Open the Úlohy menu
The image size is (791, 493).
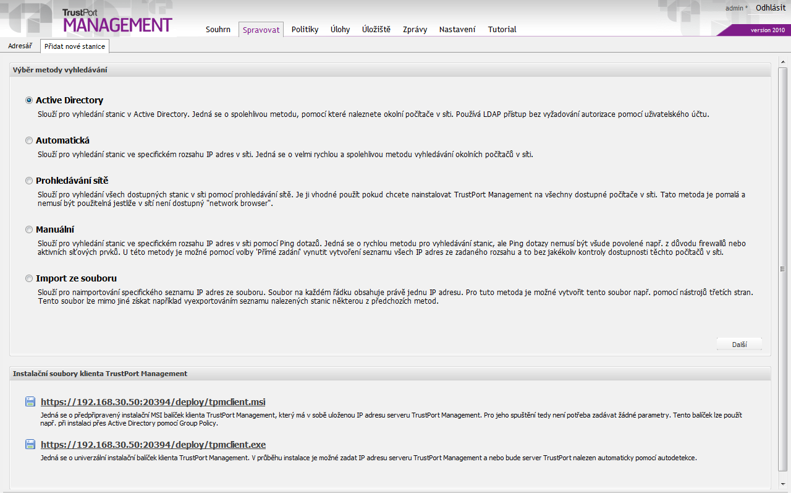tap(340, 30)
